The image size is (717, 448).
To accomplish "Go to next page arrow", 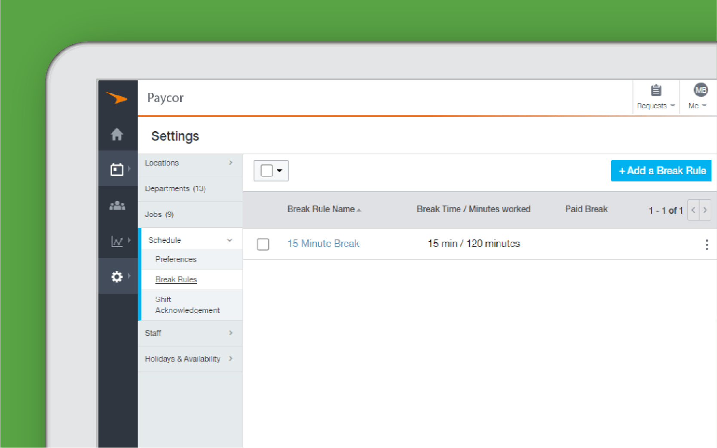I will pos(705,210).
